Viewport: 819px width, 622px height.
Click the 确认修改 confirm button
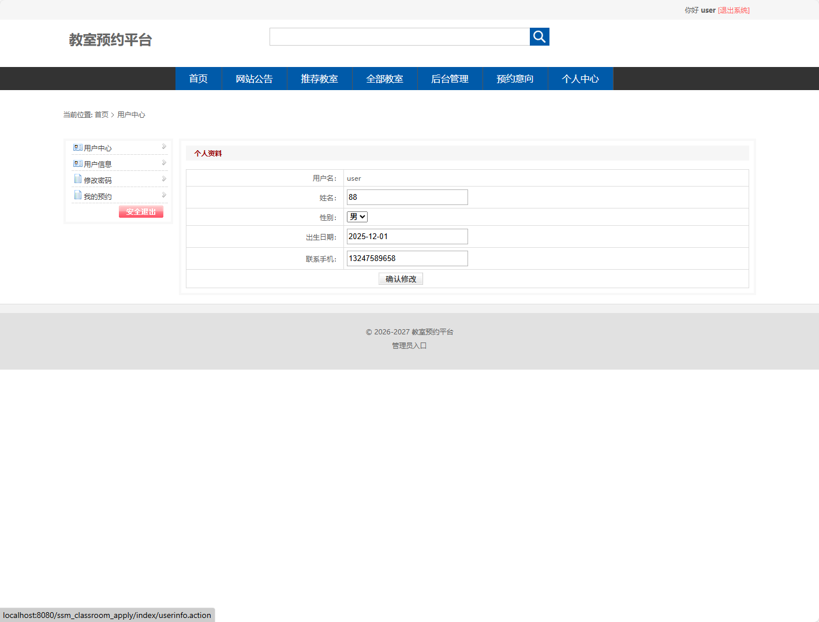click(x=401, y=278)
